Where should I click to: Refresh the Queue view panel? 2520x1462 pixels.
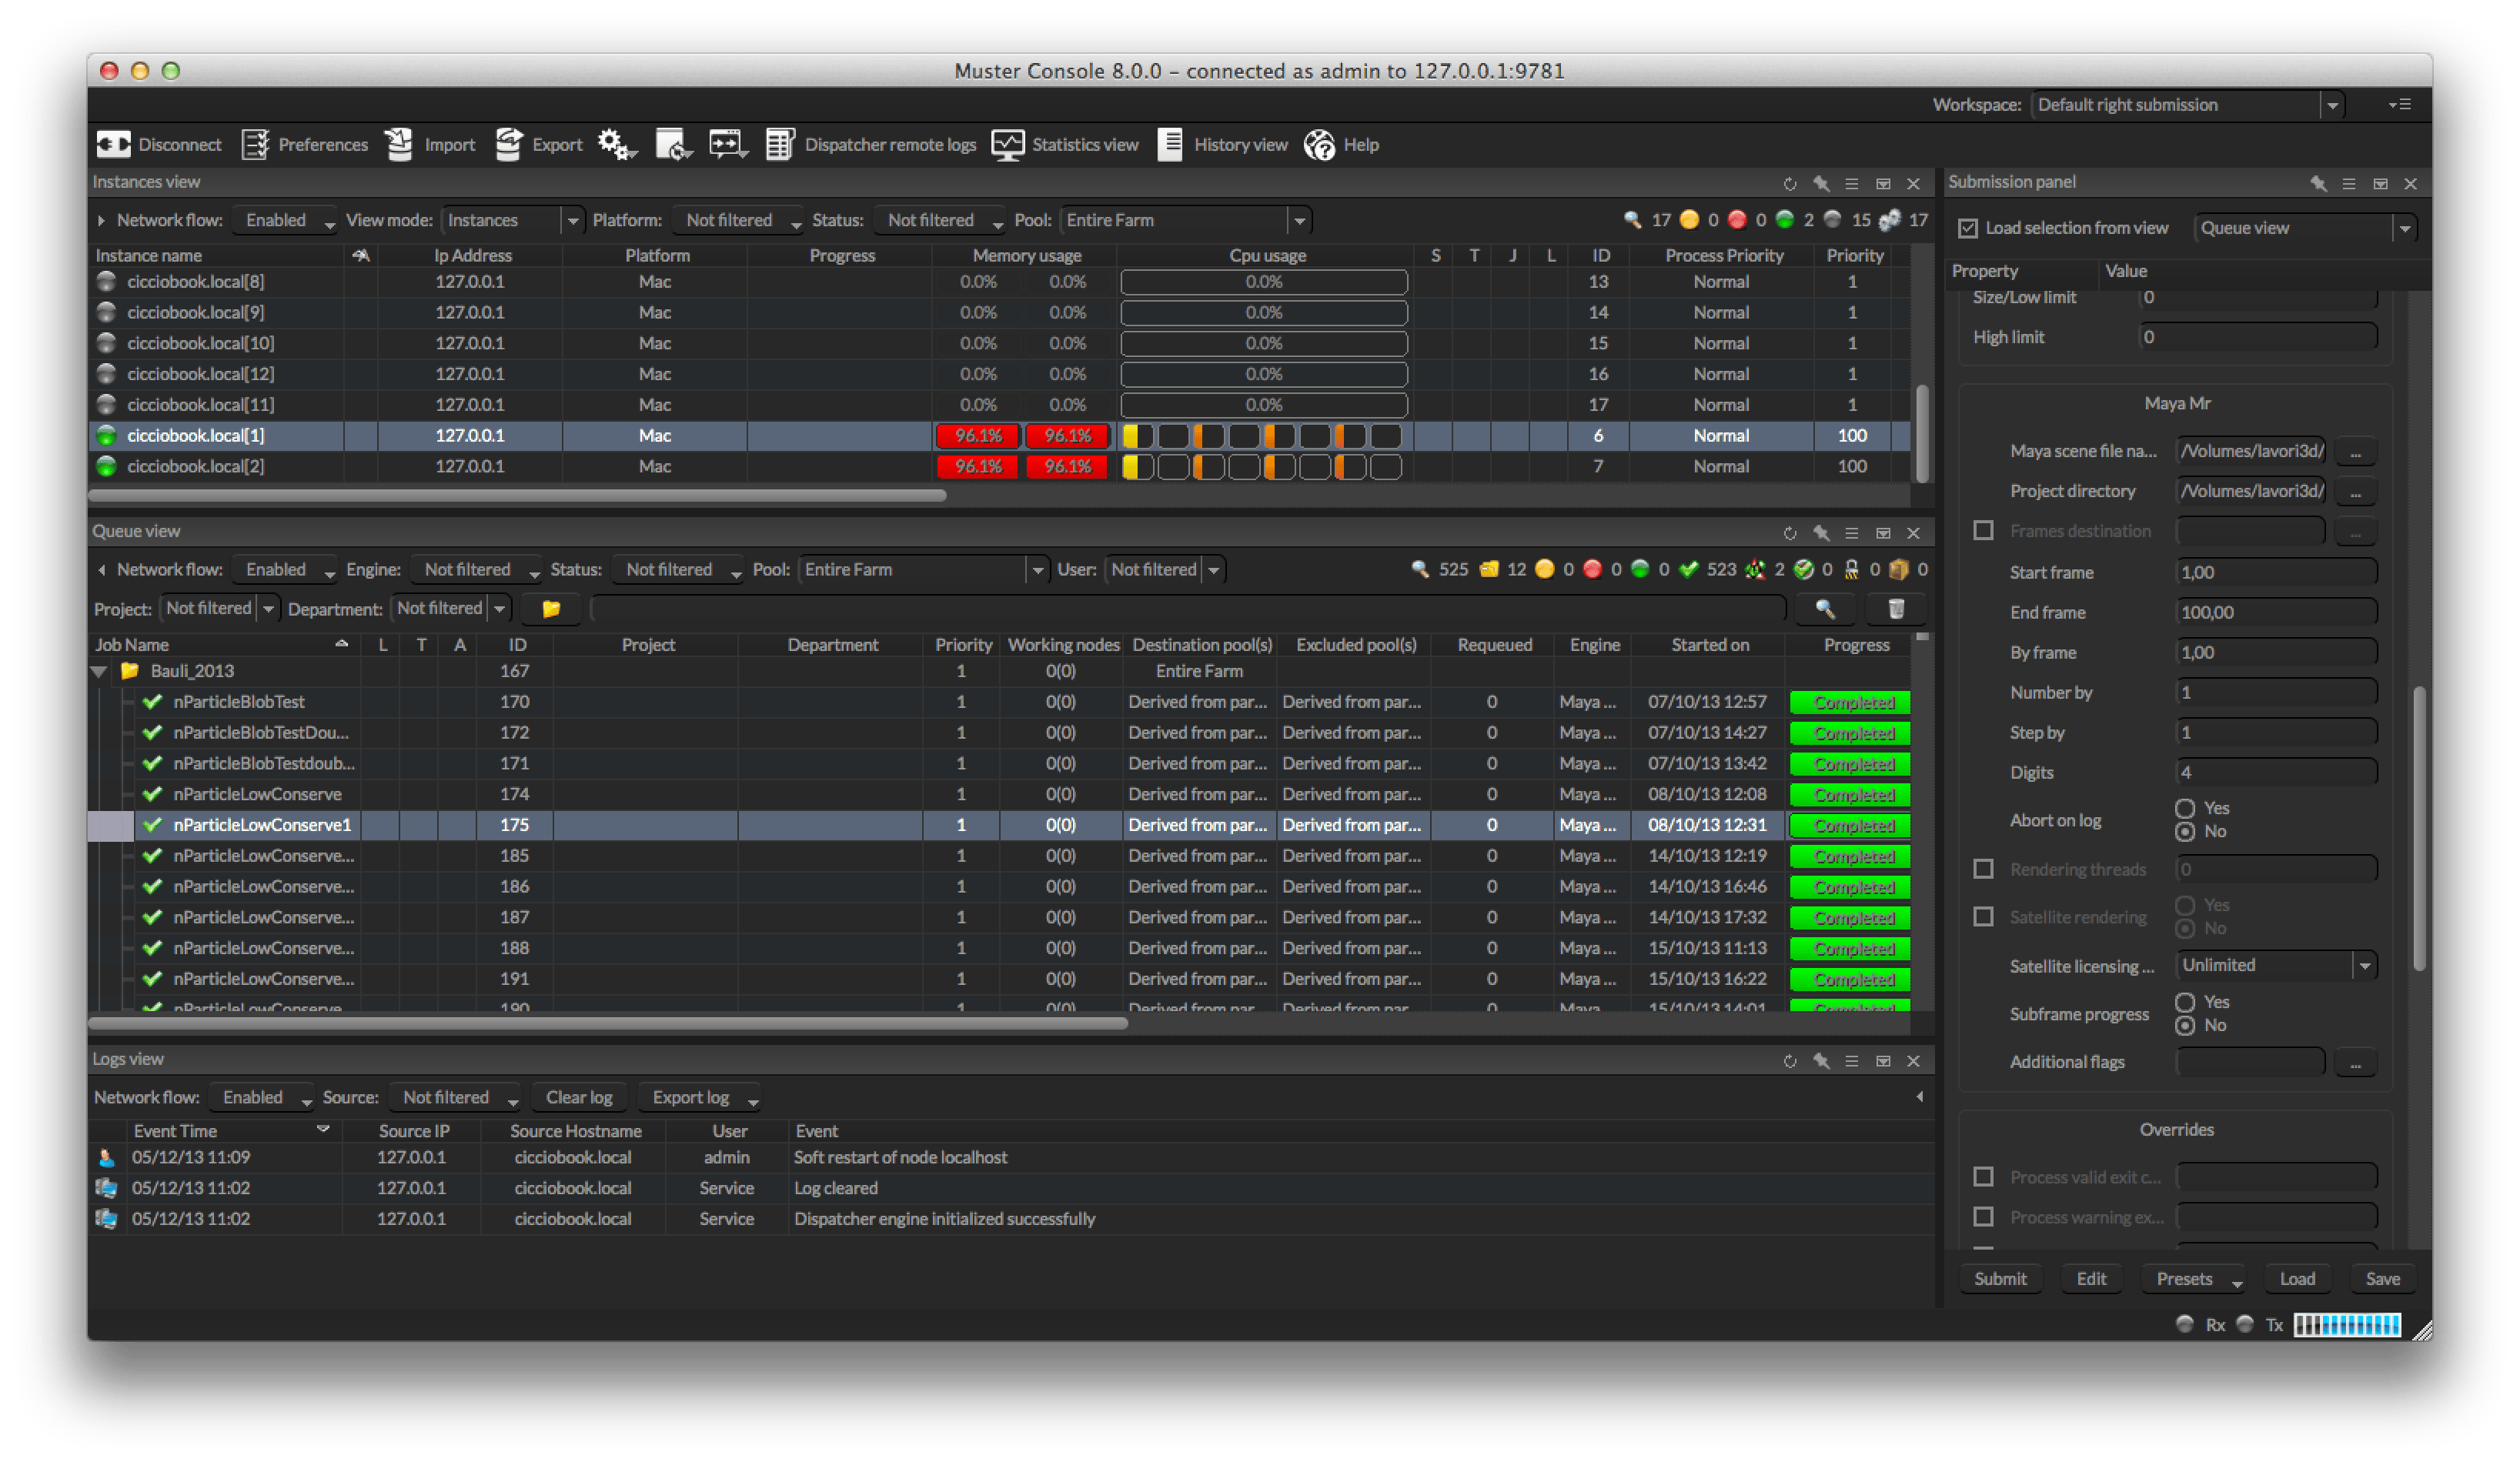point(1790,533)
